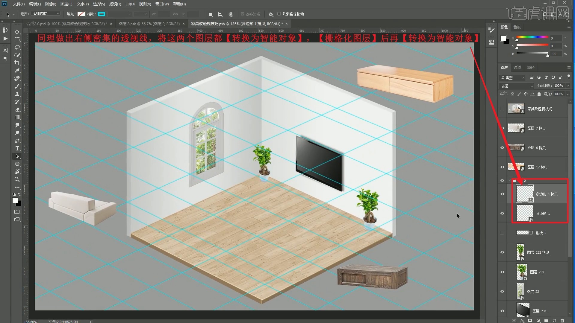
Task: Select the Eyedropper tool
Action: 17,71
